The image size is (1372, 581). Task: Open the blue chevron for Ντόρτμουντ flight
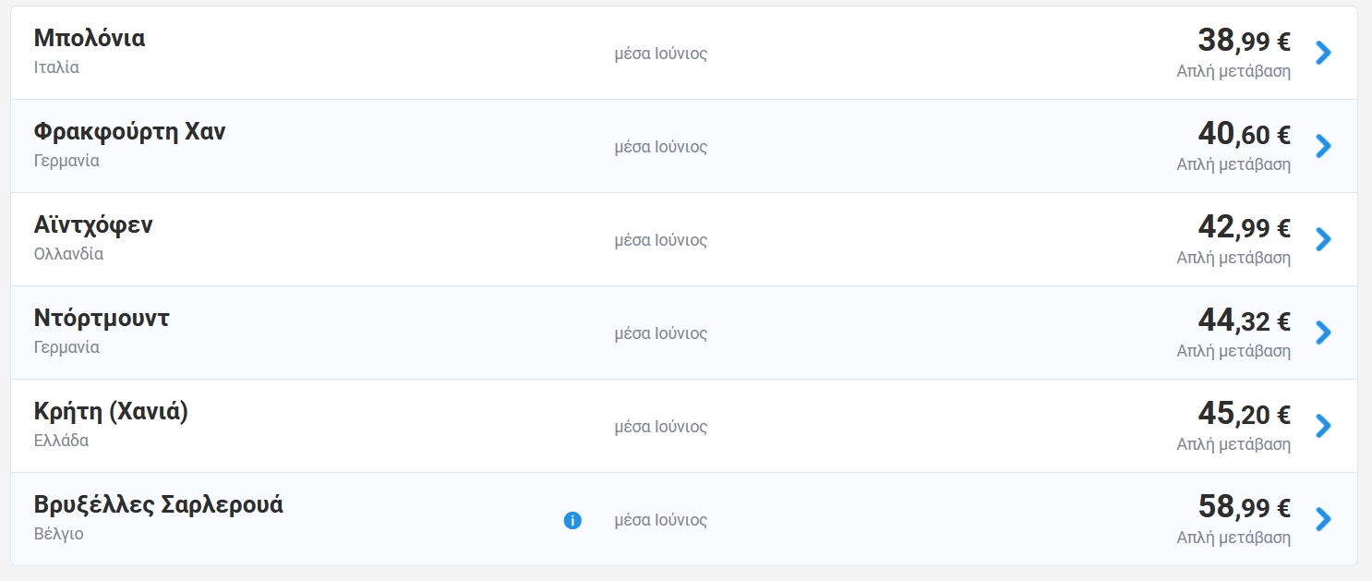pos(1323,333)
